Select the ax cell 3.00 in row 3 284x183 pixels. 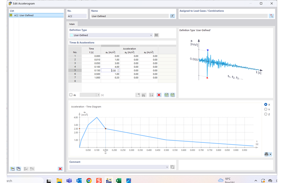coord(110,63)
